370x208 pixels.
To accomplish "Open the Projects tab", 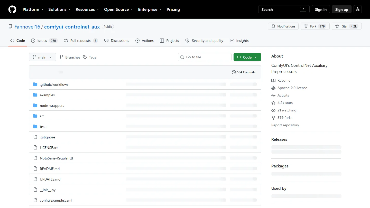I will (x=169, y=41).
